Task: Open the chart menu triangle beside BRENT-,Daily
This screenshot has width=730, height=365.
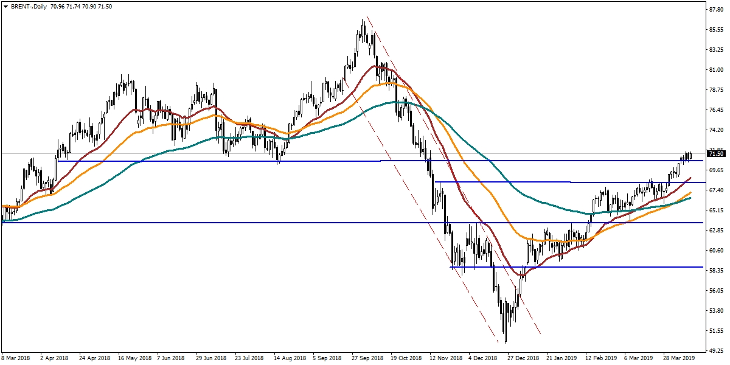Action: (5, 6)
